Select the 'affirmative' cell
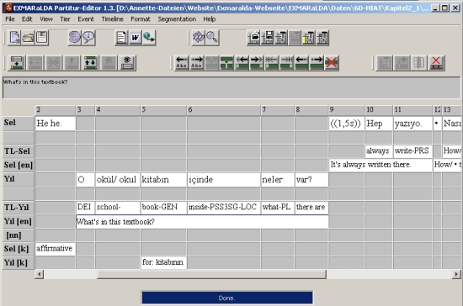The image size is (463, 306). pos(56,249)
